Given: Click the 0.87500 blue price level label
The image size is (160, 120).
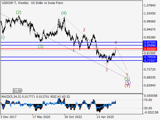Looking at the screenshot, I should coord(150,42).
